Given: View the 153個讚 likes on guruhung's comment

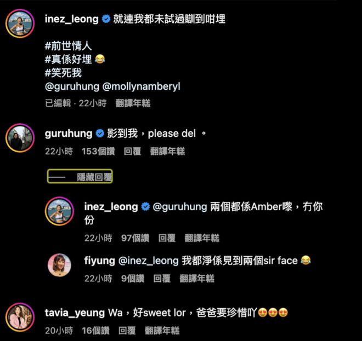Looking at the screenshot, I should 98,152.
